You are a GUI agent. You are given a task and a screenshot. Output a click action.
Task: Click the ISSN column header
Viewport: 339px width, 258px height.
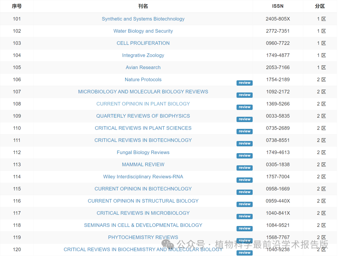tap(277, 6)
